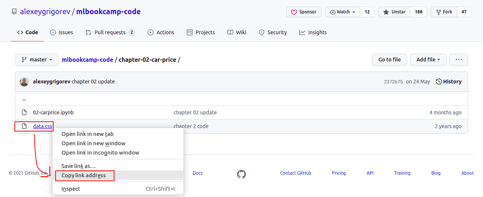Select 'Inspect' from the context menu
Screen dimensions: 483x197
[118, 189]
